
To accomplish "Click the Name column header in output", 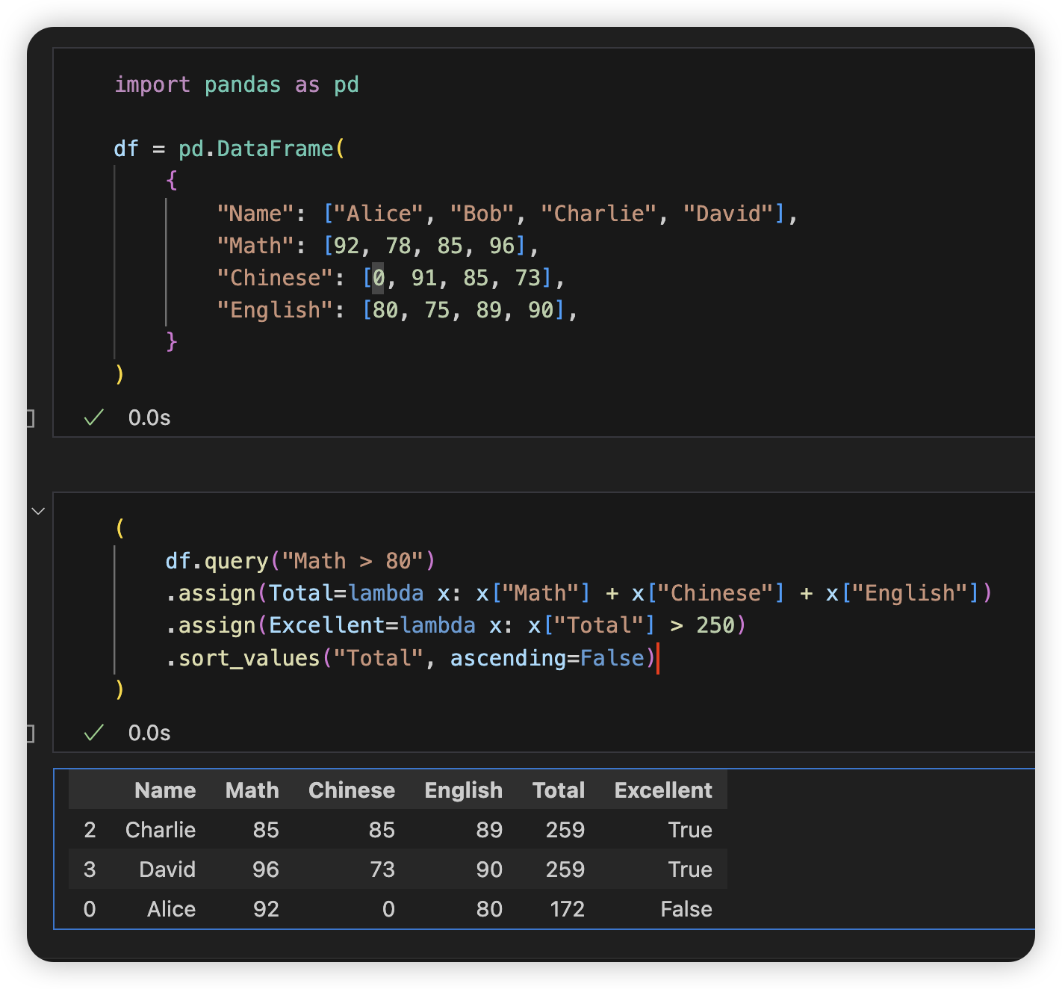I will 165,790.
